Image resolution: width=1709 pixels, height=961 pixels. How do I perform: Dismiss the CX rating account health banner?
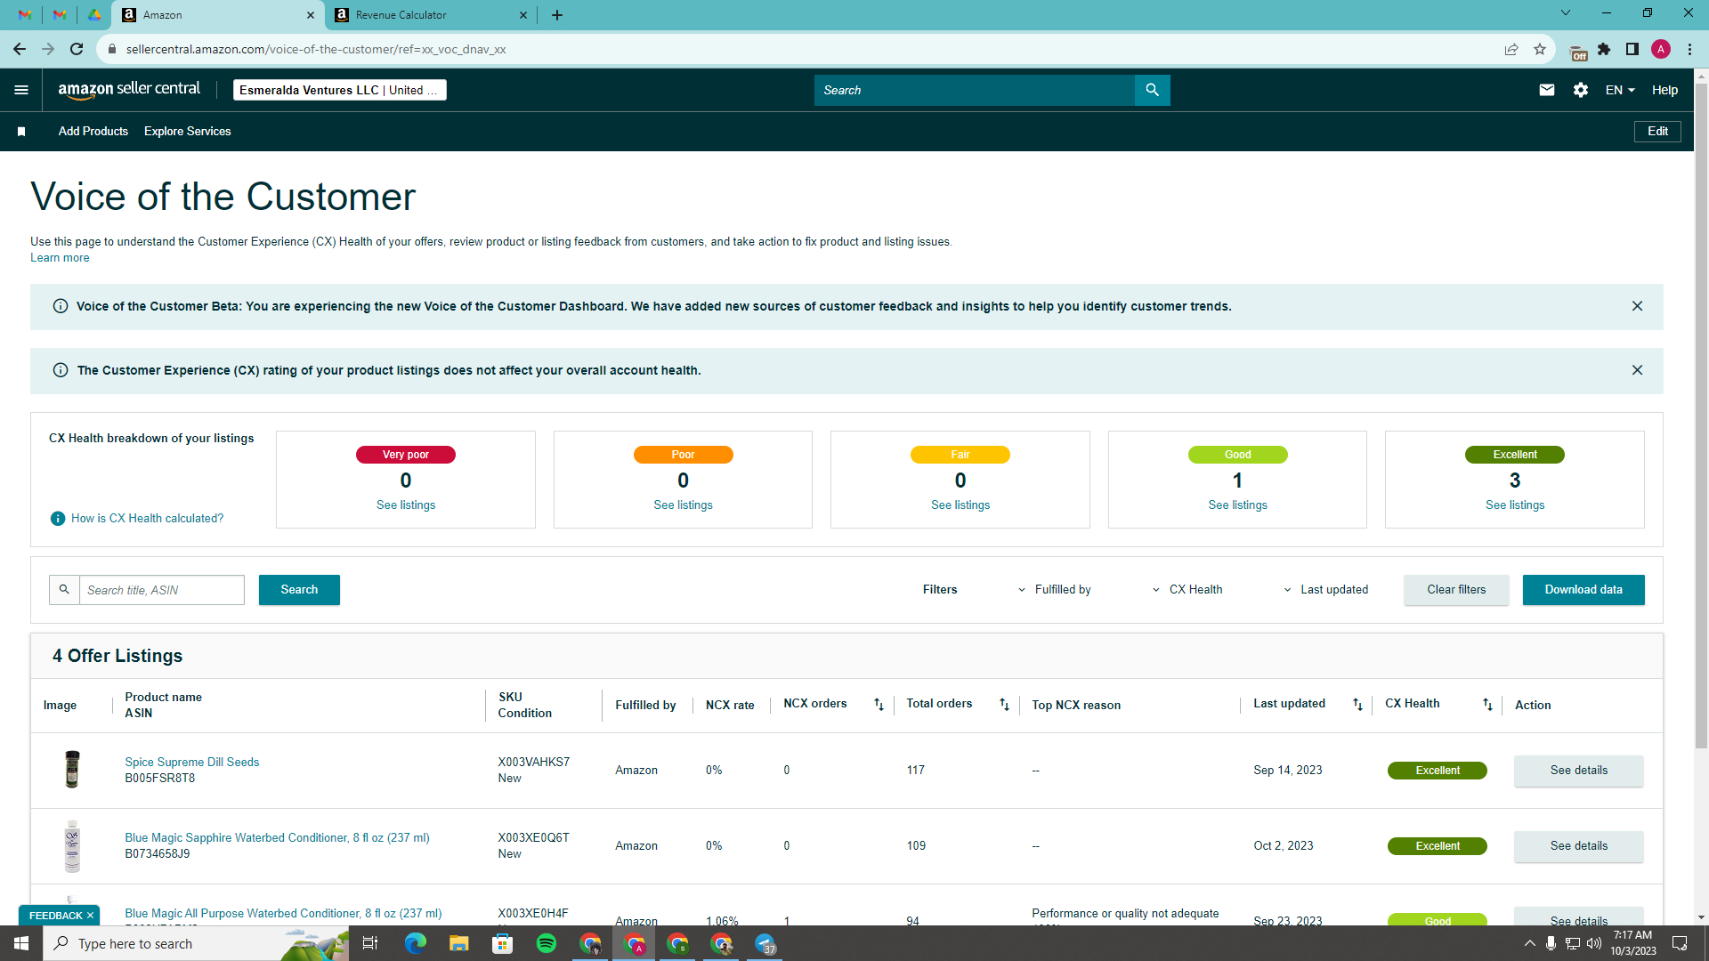[x=1637, y=370]
